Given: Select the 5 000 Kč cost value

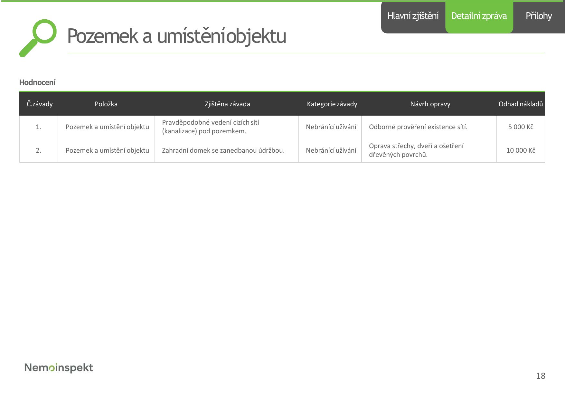Looking at the screenshot, I should click(x=521, y=127).
